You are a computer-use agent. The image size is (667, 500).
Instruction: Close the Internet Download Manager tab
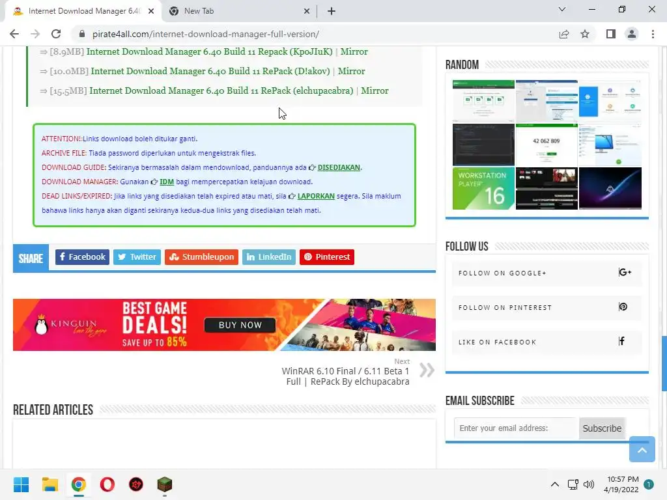coord(151,11)
